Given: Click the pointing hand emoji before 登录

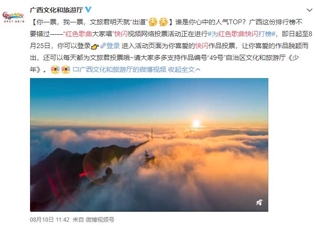Looking at the screenshot, I should (x=95, y=46).
